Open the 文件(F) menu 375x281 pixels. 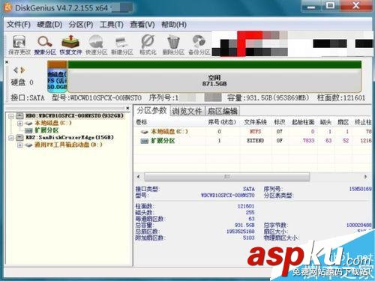(19, 25)
